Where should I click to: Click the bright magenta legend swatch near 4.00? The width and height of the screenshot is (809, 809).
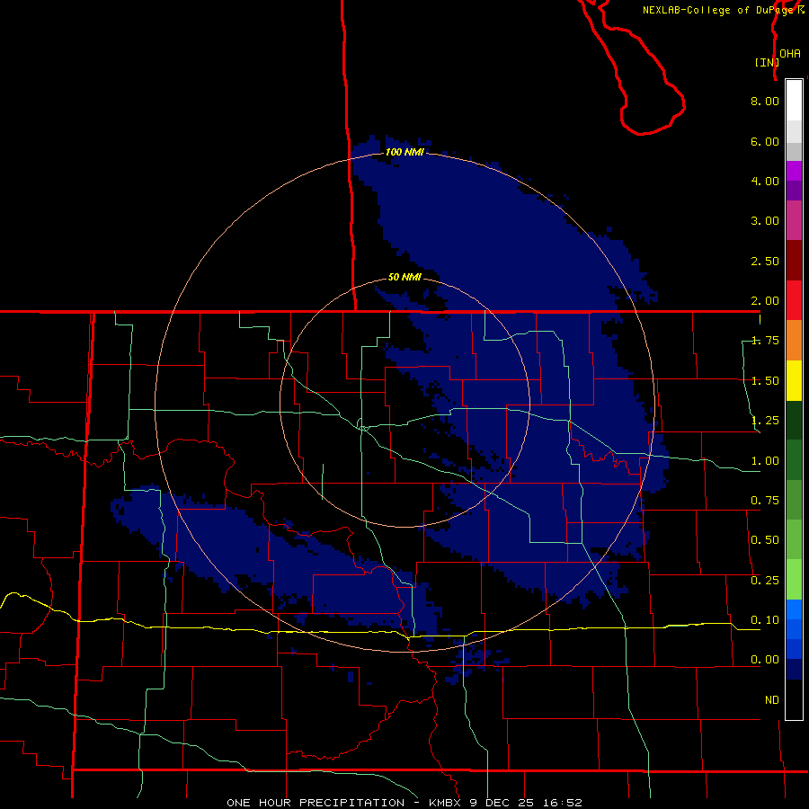pyautogui.click(x=794, y=171)
